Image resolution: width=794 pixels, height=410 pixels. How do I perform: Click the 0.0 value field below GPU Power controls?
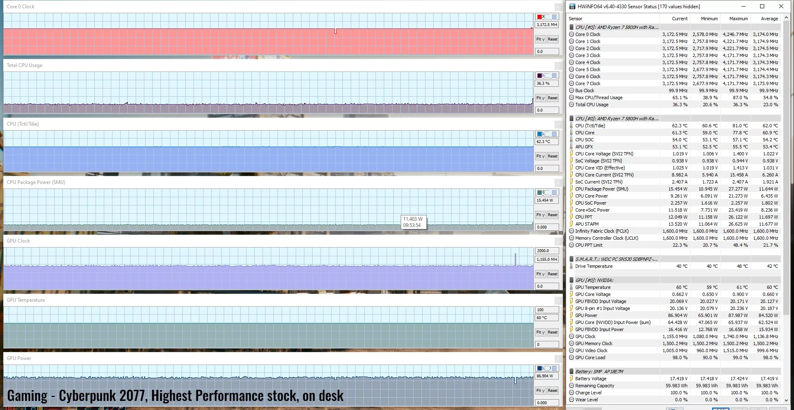[x=547, y=403]
